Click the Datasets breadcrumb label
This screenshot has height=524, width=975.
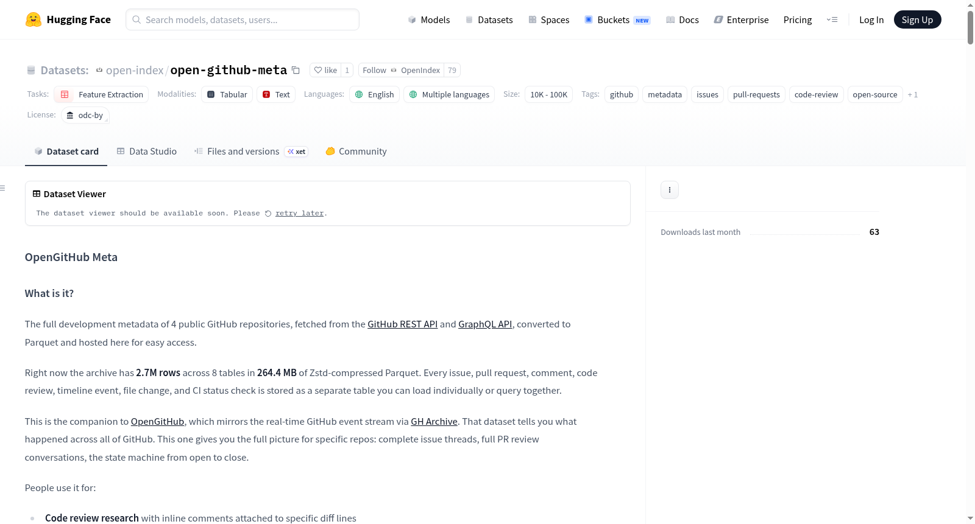click(x=65, y=70)
